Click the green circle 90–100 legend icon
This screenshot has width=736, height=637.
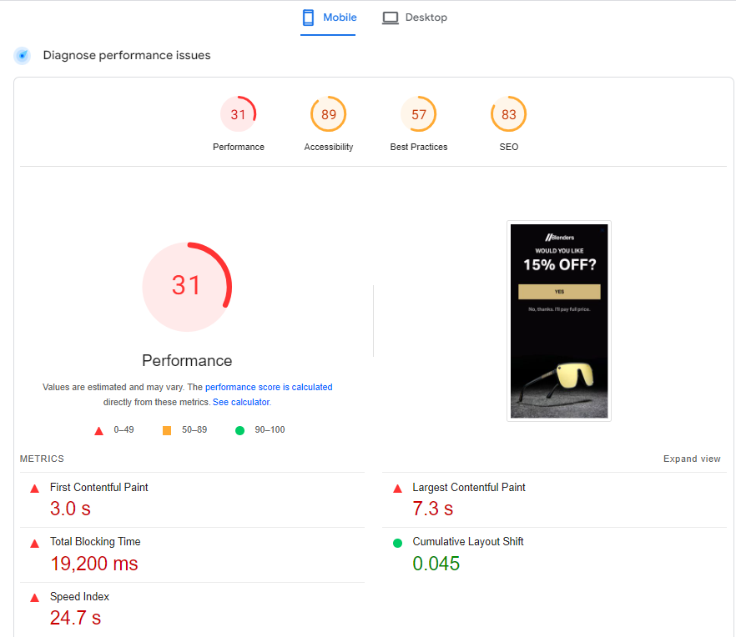(x=239, y=430)
